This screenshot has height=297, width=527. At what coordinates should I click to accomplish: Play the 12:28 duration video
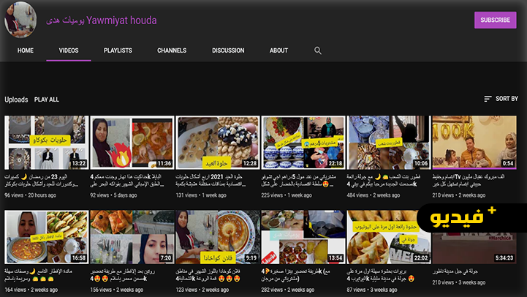pos(217,142)
